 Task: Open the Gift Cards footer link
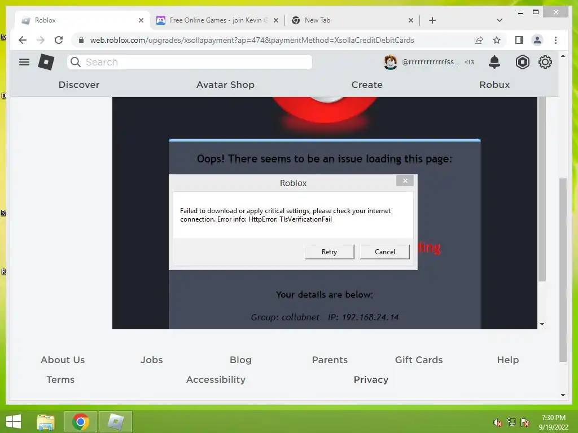coord(419,360)
